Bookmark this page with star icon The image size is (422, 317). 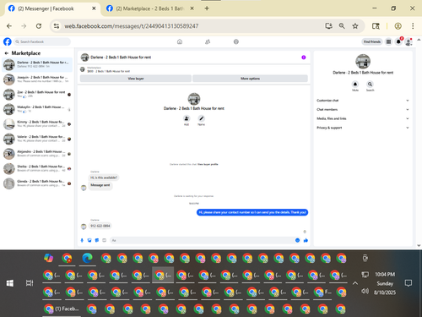355,26
